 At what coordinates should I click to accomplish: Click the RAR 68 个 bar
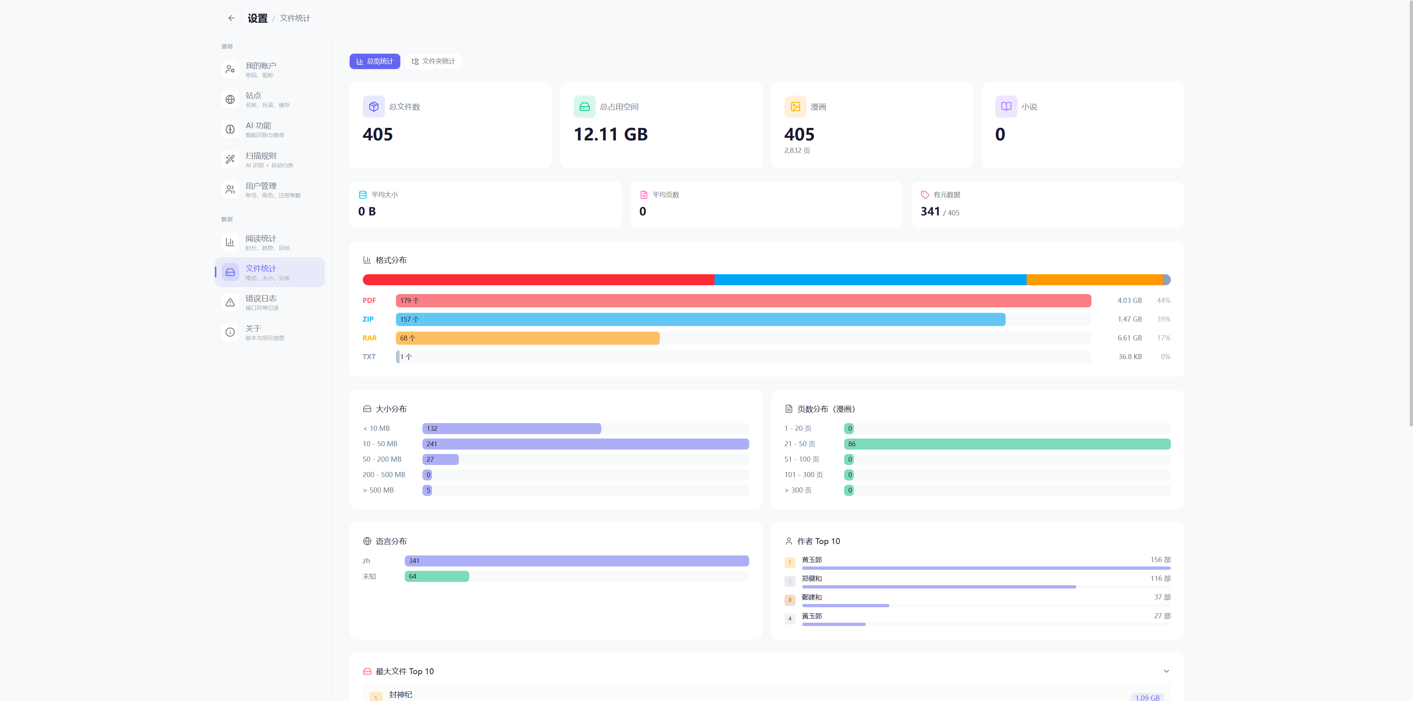(528, 338)
